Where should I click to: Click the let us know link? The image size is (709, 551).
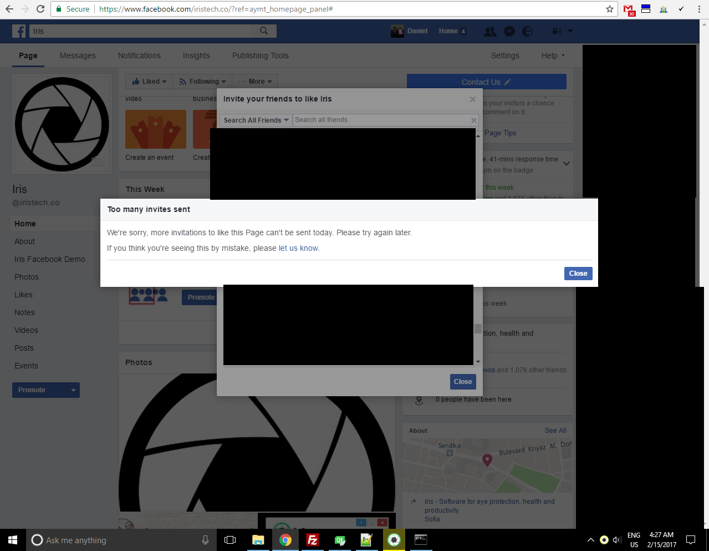click(298, 248)
